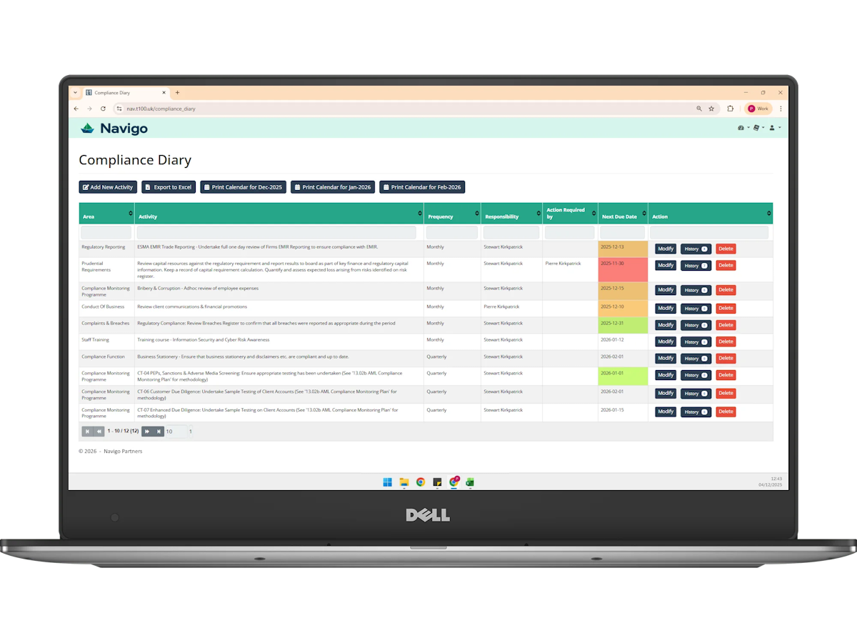Screen dimensions: 857x643
Task: Click the orange 2025-12-13 due date cell
Action: pyautogui.click(x=623, y=249)
